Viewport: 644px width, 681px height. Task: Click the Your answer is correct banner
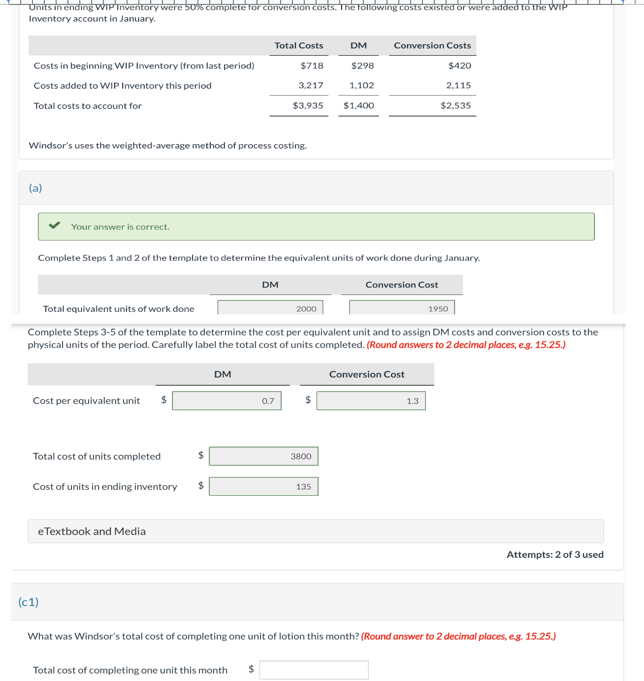317,226
